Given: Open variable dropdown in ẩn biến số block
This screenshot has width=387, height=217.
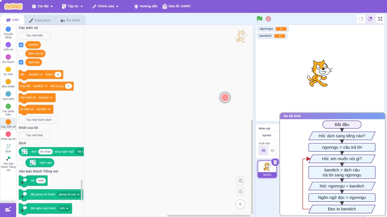Looking at the screenshot, I should click(43, 109).
